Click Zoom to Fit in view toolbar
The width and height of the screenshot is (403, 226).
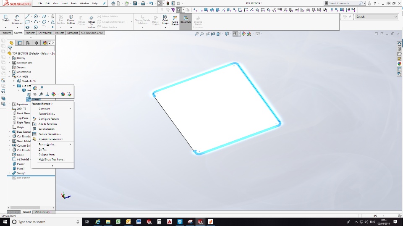196,34
